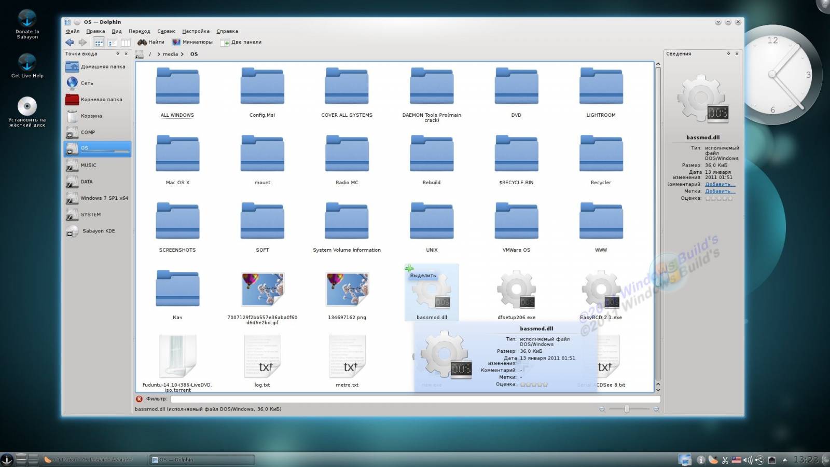Click the zoom slider handle in the status bar
The width and height of the screenshot is (830, 467).
[627, 409]
